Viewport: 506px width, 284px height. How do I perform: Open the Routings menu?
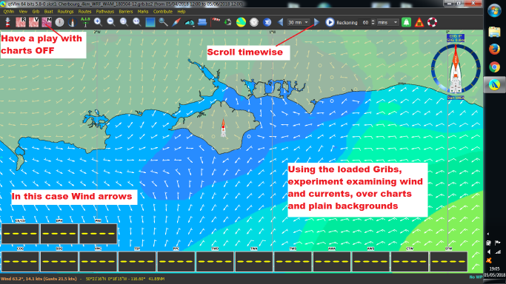pos(65,11)
